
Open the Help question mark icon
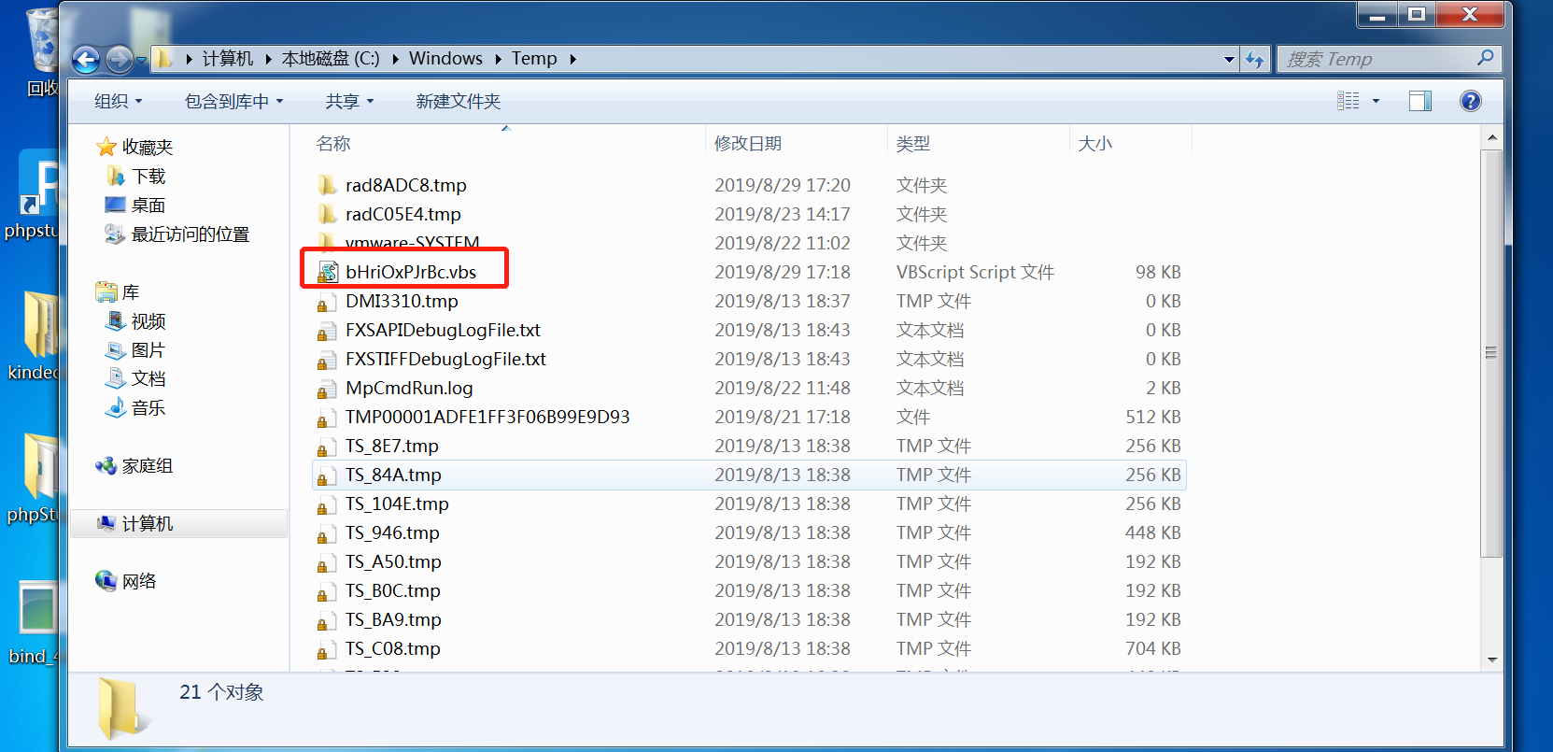point(1470,101)
